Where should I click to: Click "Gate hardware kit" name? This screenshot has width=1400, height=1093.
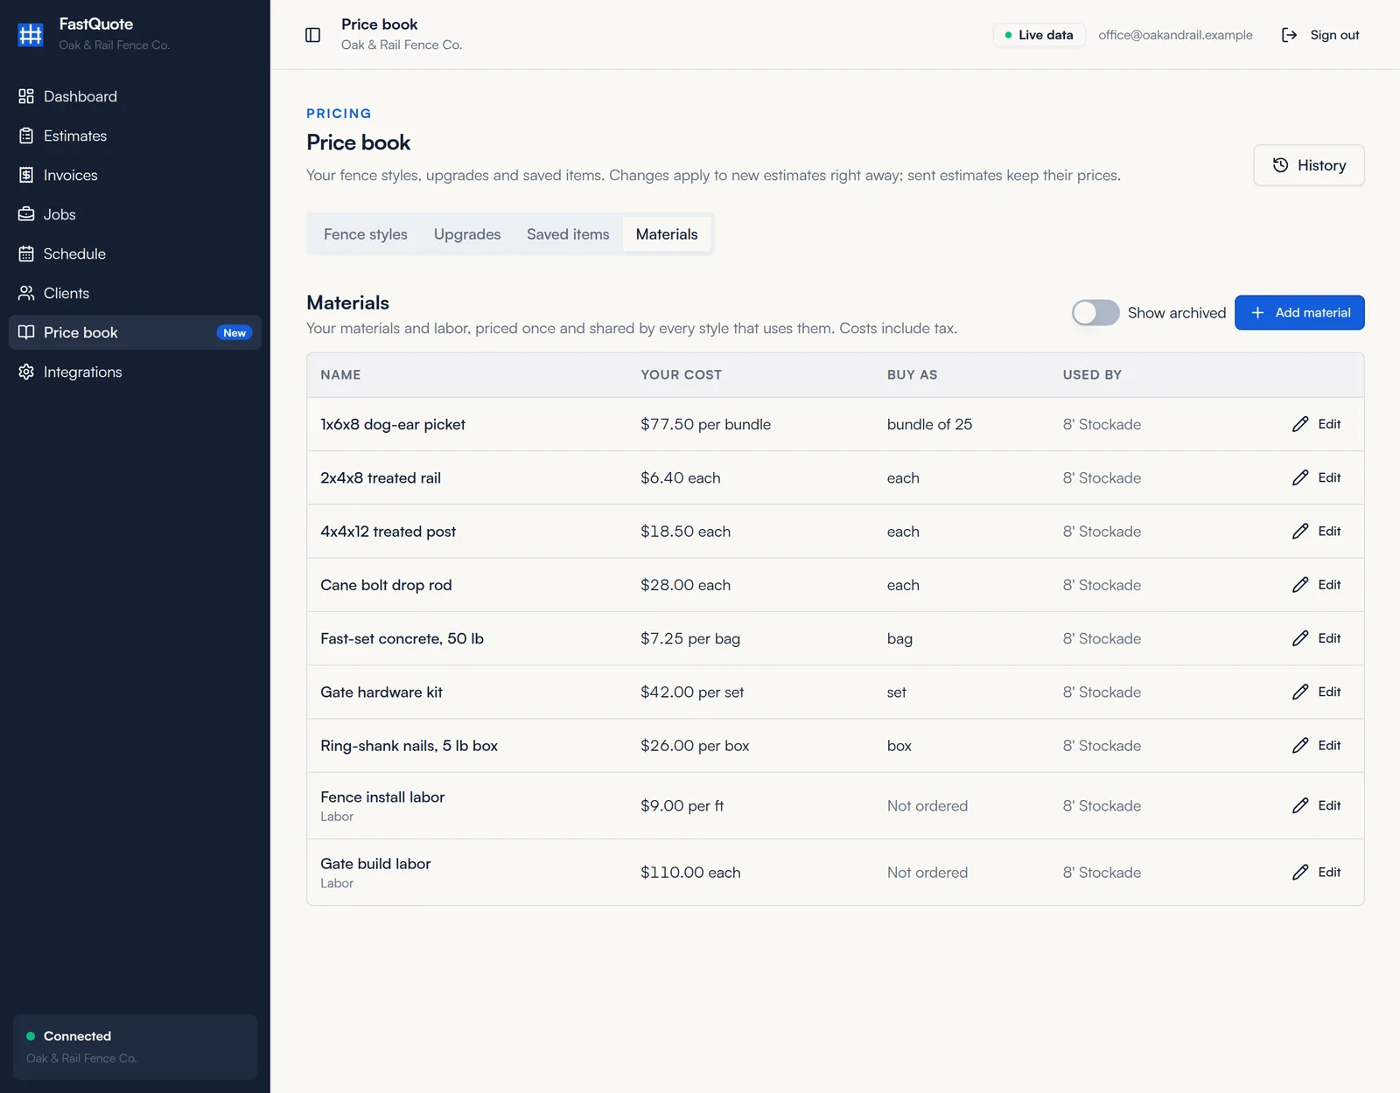(381, 692)
